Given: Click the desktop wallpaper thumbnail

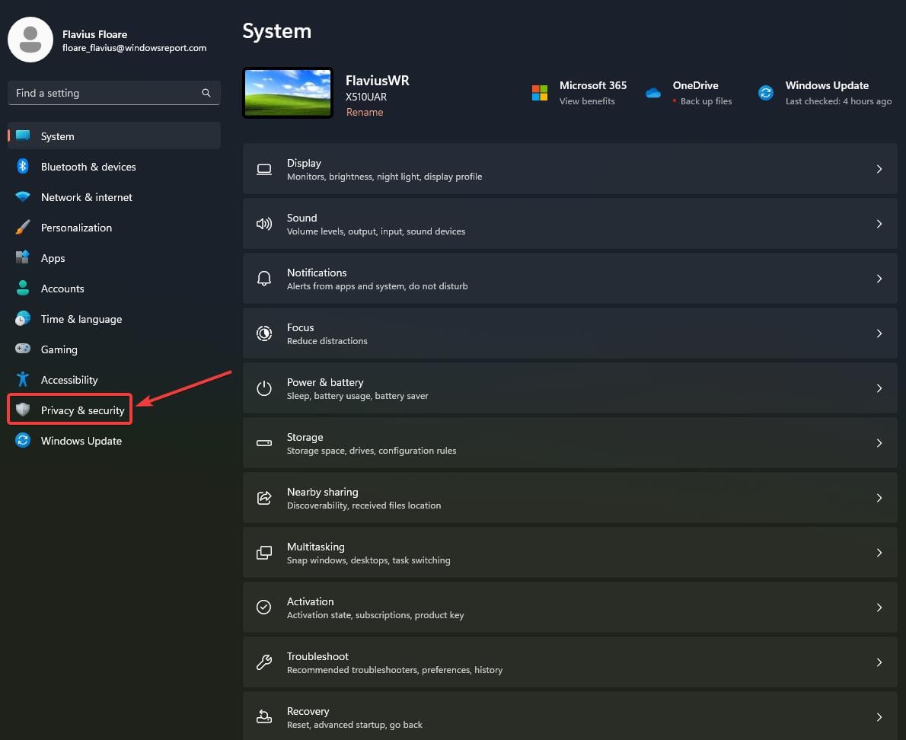Looking at the screenshot, I should [x=288, y=93].
